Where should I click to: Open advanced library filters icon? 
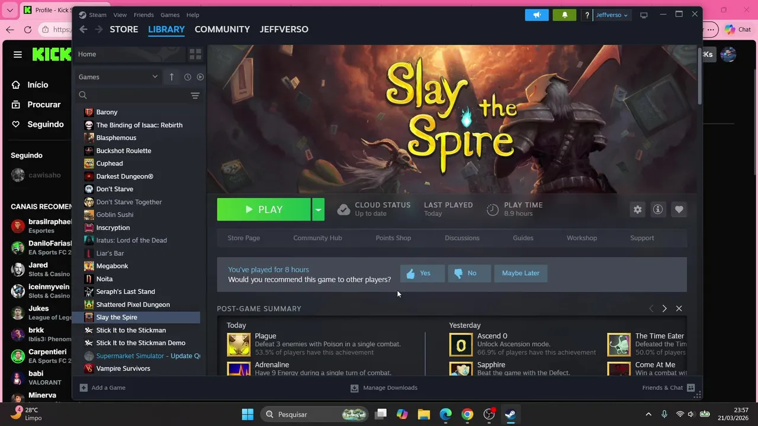195,95
